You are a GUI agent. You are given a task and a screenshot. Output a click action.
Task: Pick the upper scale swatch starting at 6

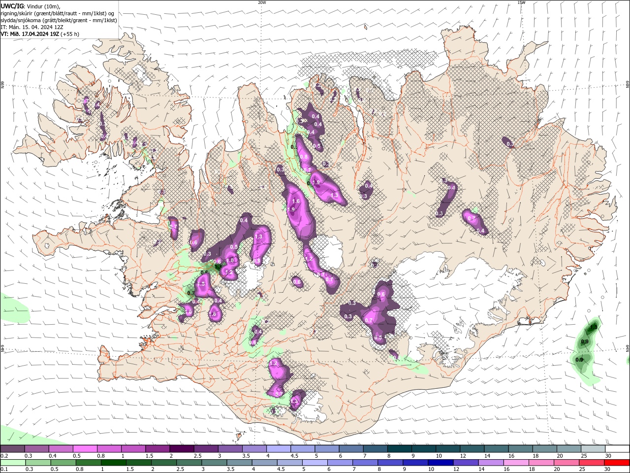point(351,449)
